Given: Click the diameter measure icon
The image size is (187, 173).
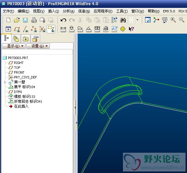Looking at the screenshot, I should point(72,29).
